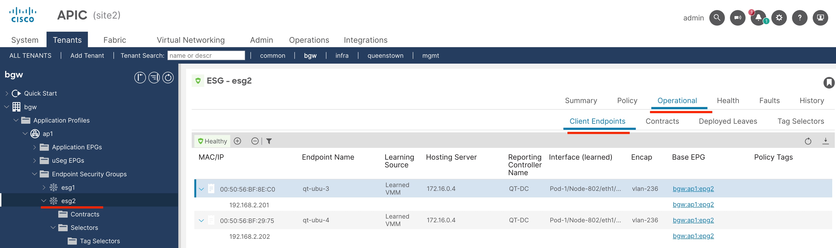
Task: Open the search magnifier icon in header
Action: pyautogui.click(x=717, y=18)
